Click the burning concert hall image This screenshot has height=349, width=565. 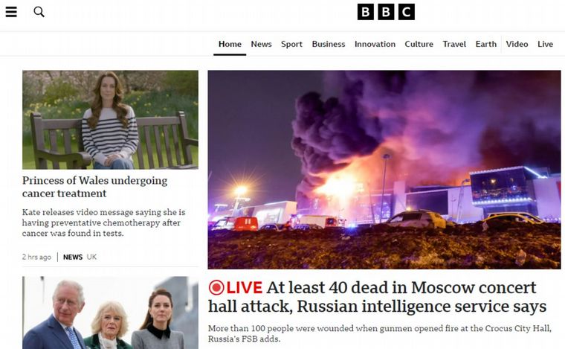pos(384,170)
